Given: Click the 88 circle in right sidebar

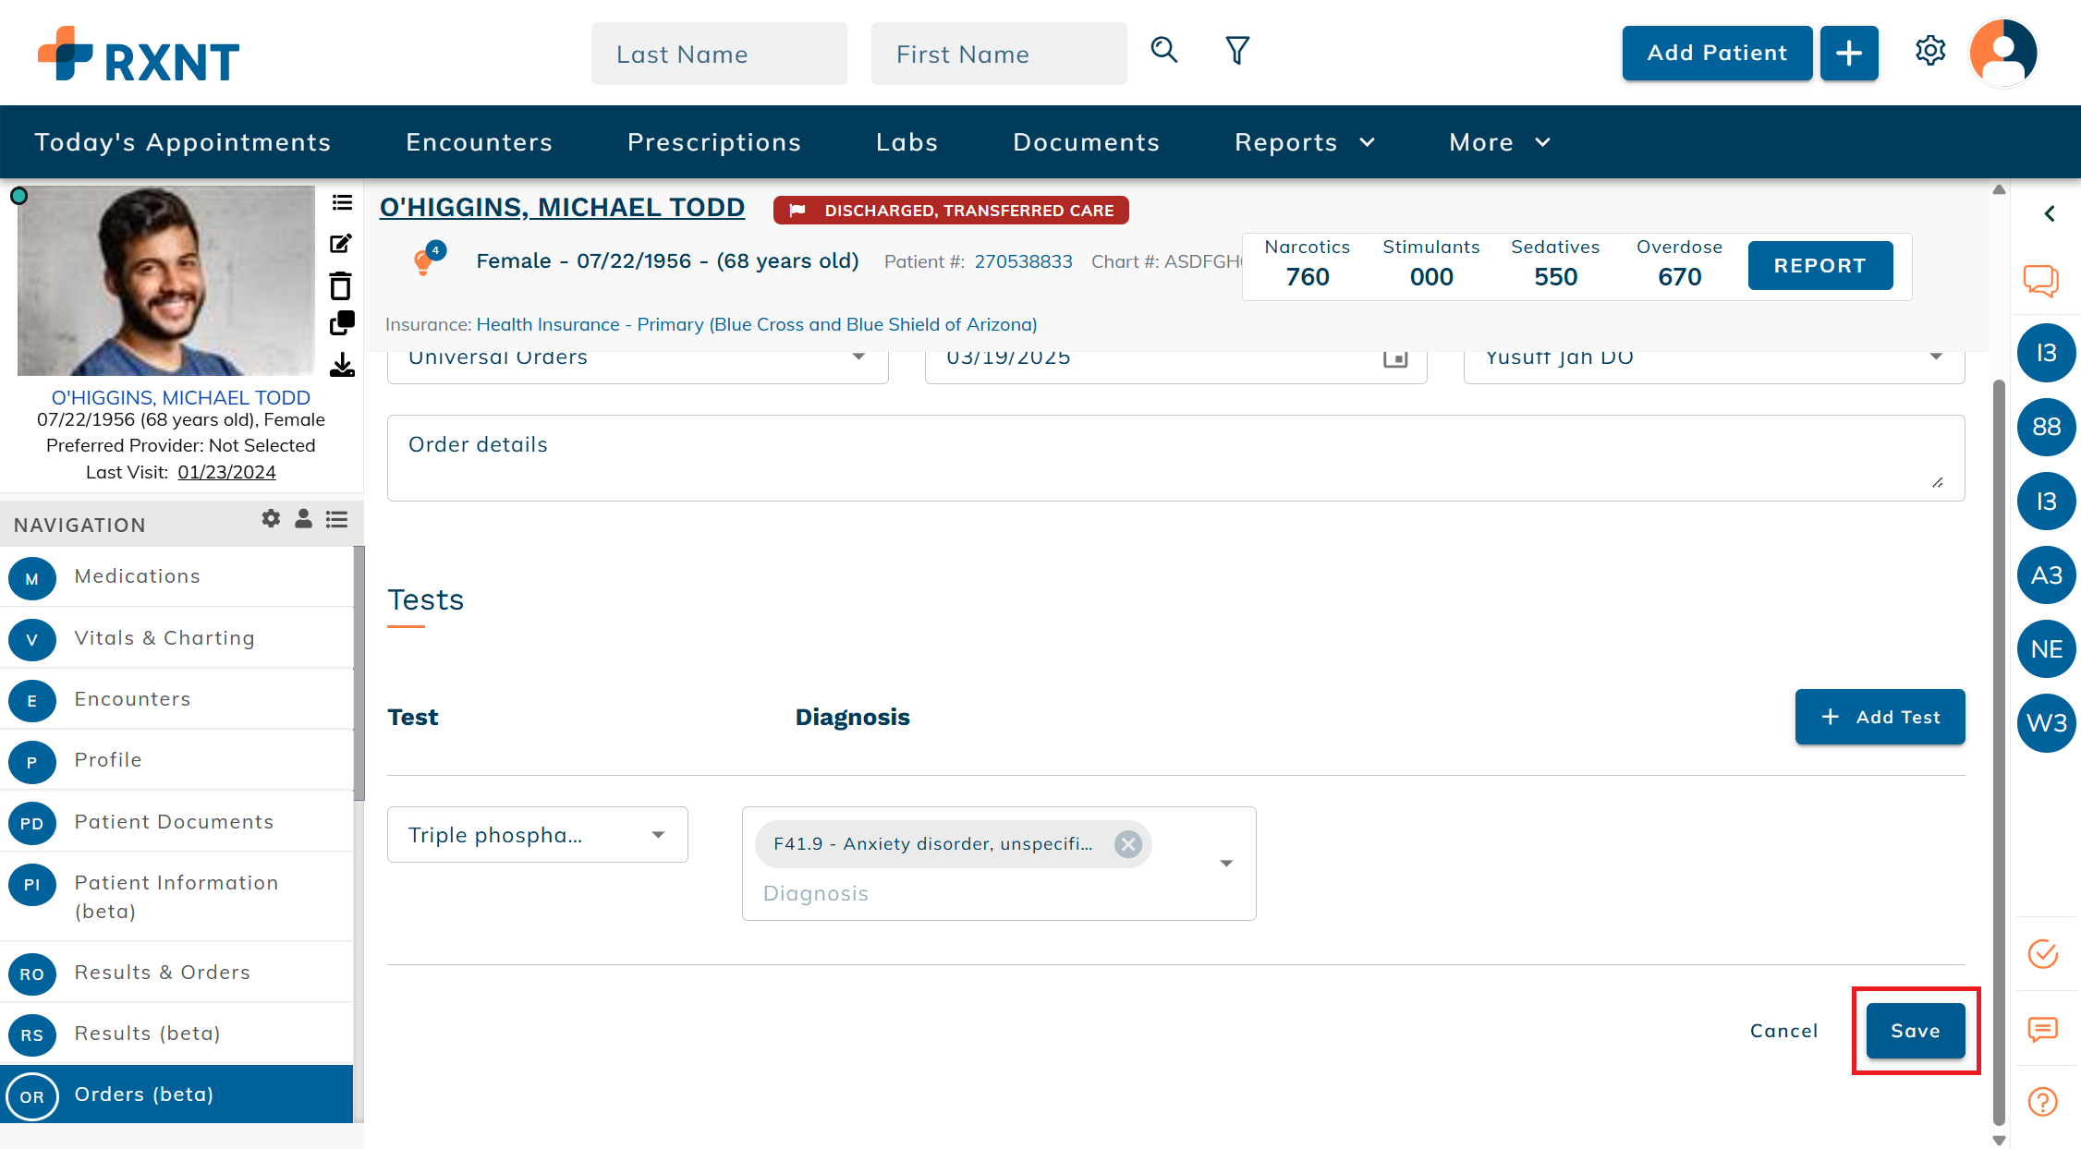Looking at the screenshot, I should click(2047, 427).
